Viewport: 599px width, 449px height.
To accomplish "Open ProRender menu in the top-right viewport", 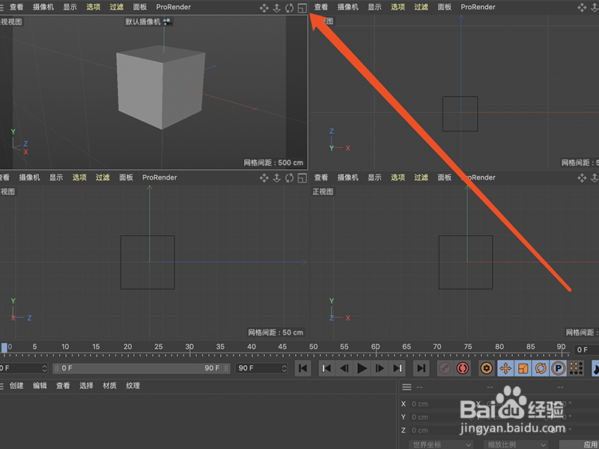I will (x=478, y=7).
